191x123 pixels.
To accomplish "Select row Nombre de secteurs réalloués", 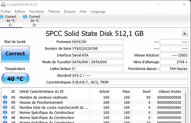I will point(92,98).
